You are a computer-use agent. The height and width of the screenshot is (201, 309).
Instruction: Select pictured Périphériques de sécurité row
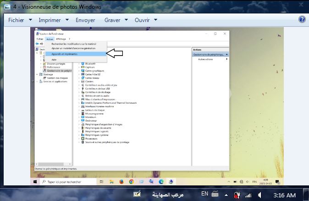pos(96,128)
